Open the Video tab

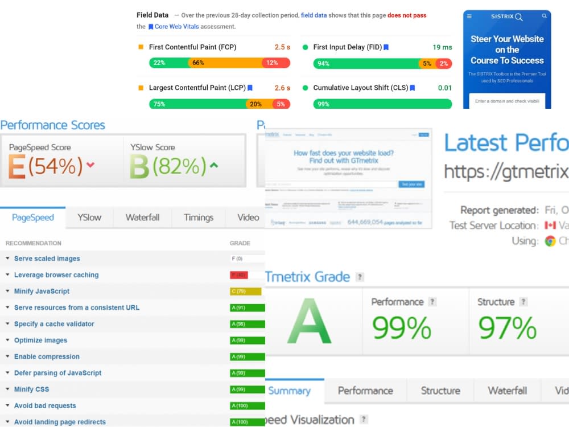(x=246, y=217)
